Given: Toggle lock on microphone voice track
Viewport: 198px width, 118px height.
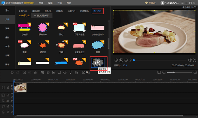Looking at the screenshot, I should click(8, 112).
